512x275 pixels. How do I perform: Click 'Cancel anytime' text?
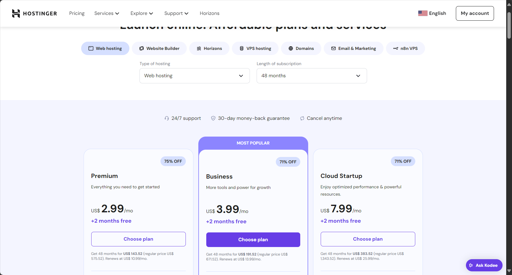click(x=324, y=118)
